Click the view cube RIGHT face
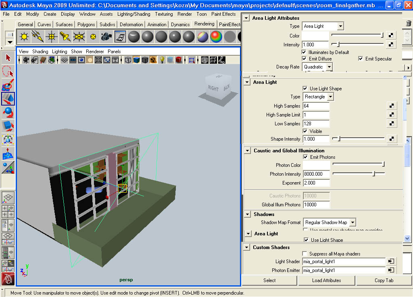This screenshot has width=413, height=297. click(213, 88)
